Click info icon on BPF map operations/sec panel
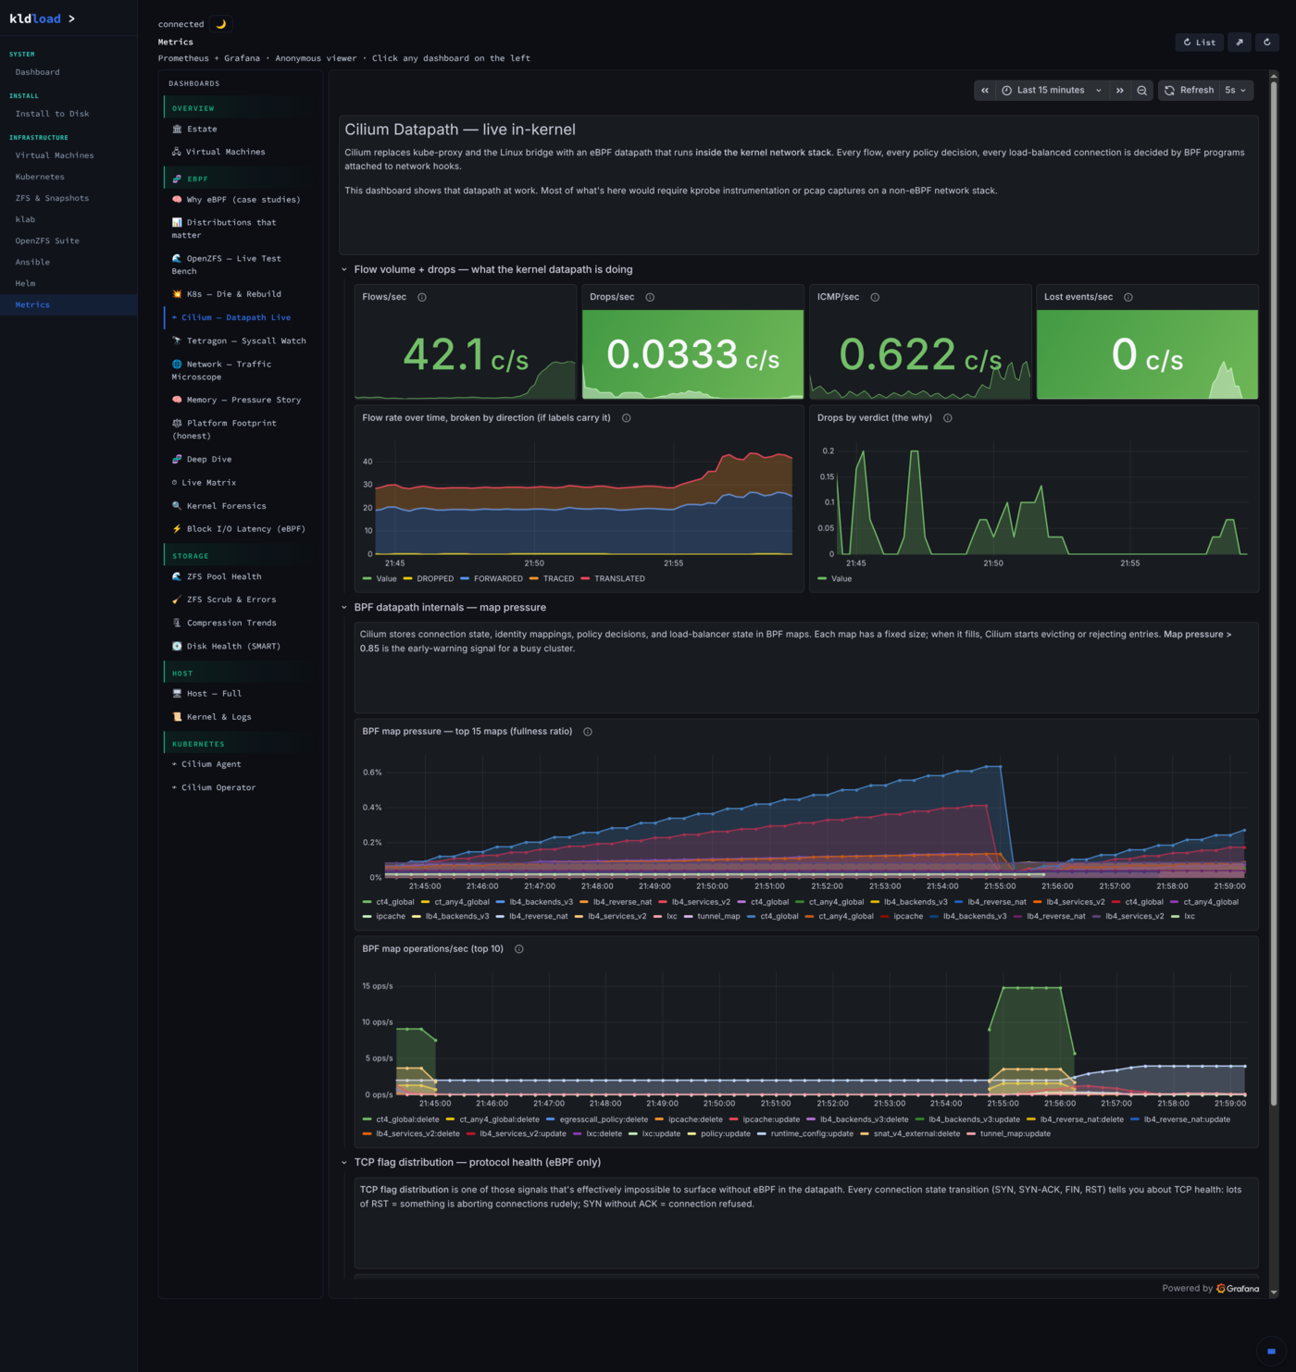Viewport: 1296px width, 1372px height. point(519,949)
